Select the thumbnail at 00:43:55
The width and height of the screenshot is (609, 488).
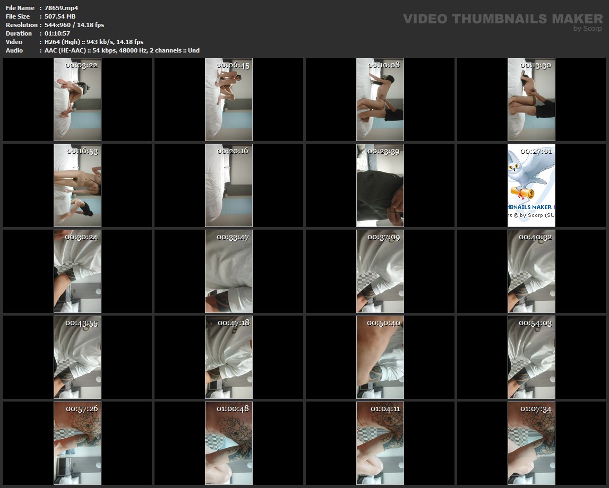click(x=78, y=357)
